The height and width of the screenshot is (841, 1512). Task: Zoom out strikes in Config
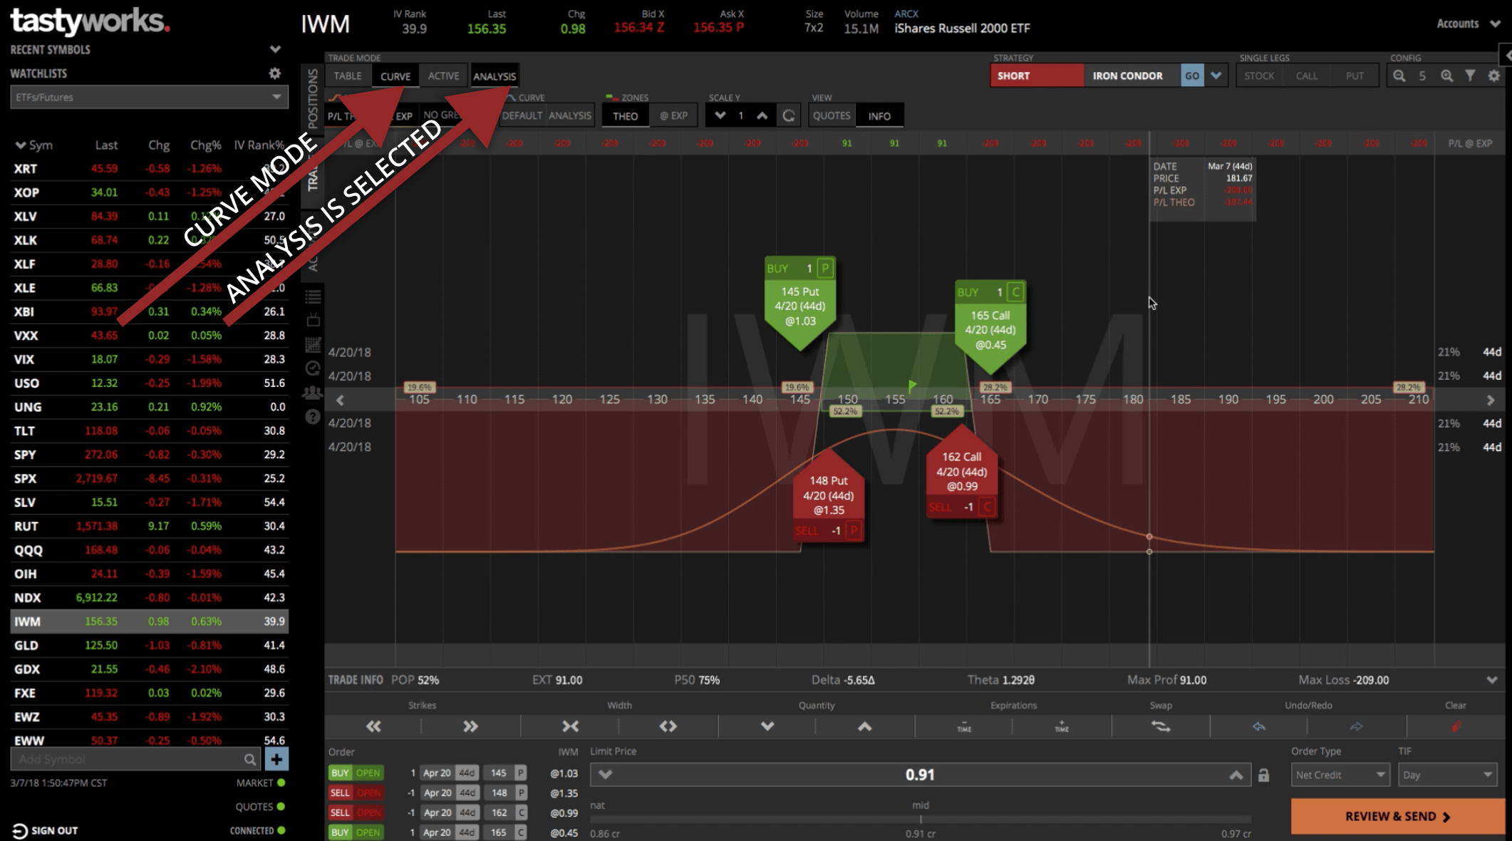click(1399, 76)
